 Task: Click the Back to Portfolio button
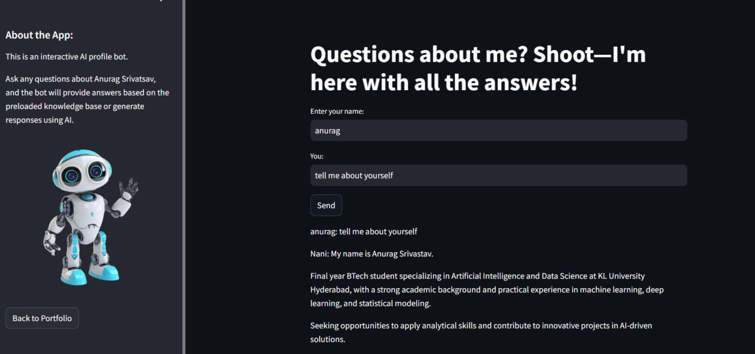[x=42, y=318]
